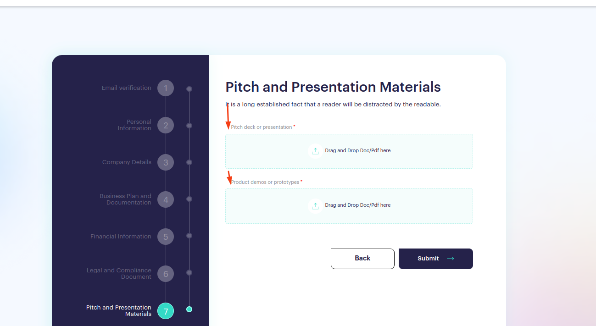Click the upload icon in Pitch deck drop zone
The width and height of the screenshot is (596, 326).
[x=315, y=151]
